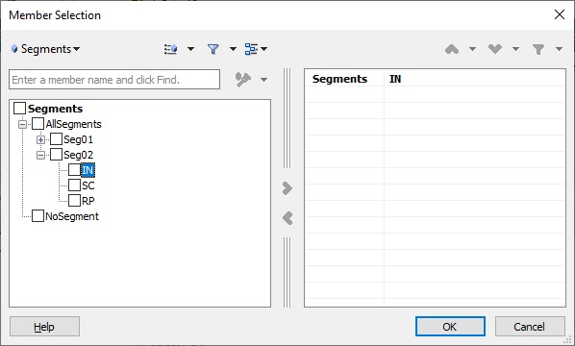This screenshot has width=575, height=346.
Task: Click the blue filter funnel icon
Action: [213, 49]
